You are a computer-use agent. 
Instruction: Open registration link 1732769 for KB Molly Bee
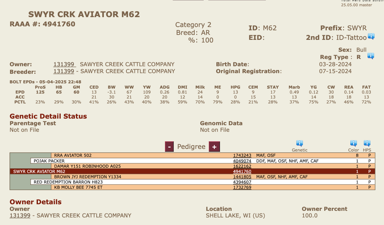[242, 187]
